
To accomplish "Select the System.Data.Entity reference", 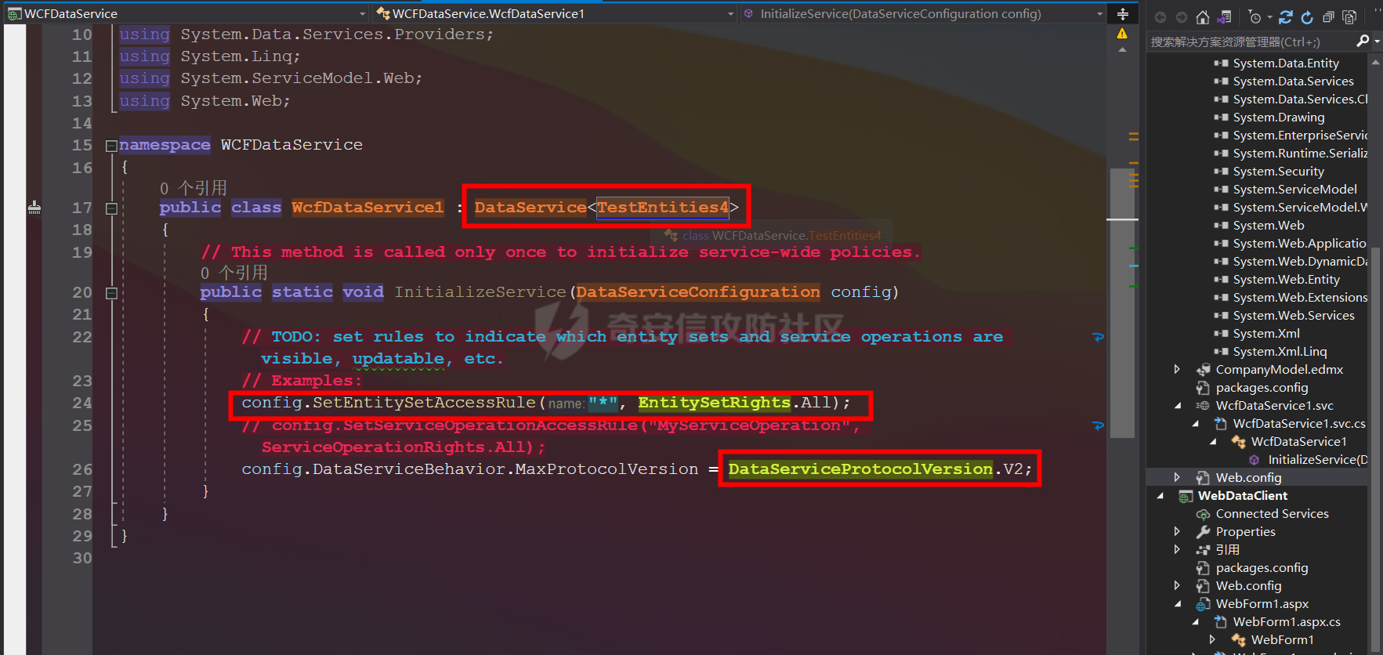I will coord(1286,63).
